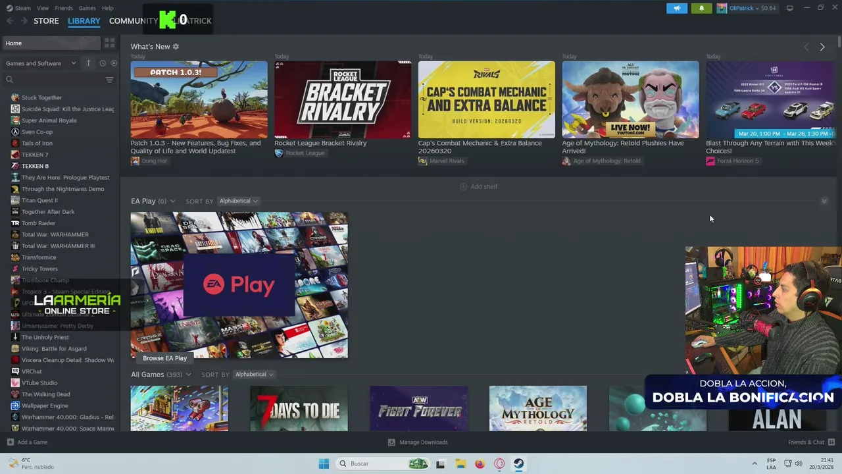Open File Explorer from taskbar
This screenshot has height=474, width=842.
click(460, 463)
